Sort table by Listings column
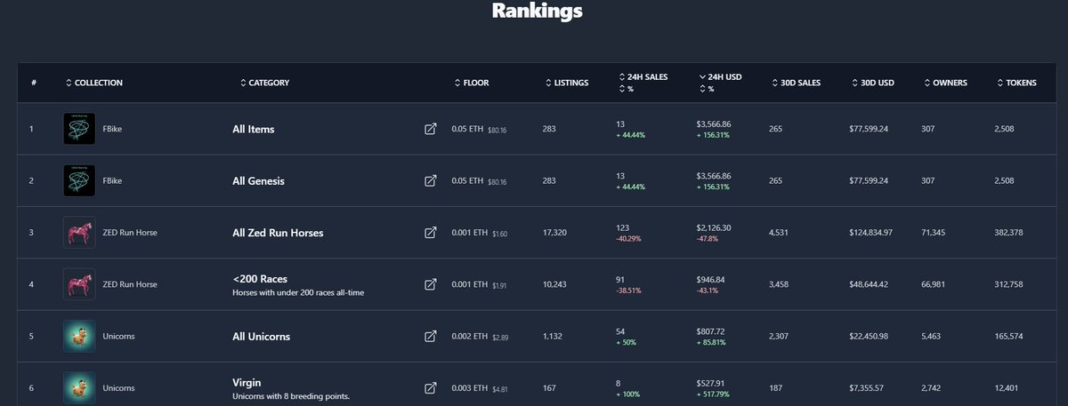This screenshot has width=1068, height=406. (x=567, y=83)
